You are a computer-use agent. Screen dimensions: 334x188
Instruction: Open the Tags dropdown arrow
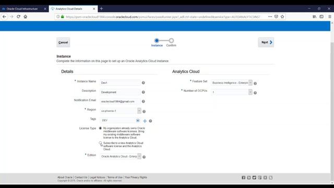pyautogui.click(x=138, y=121)
